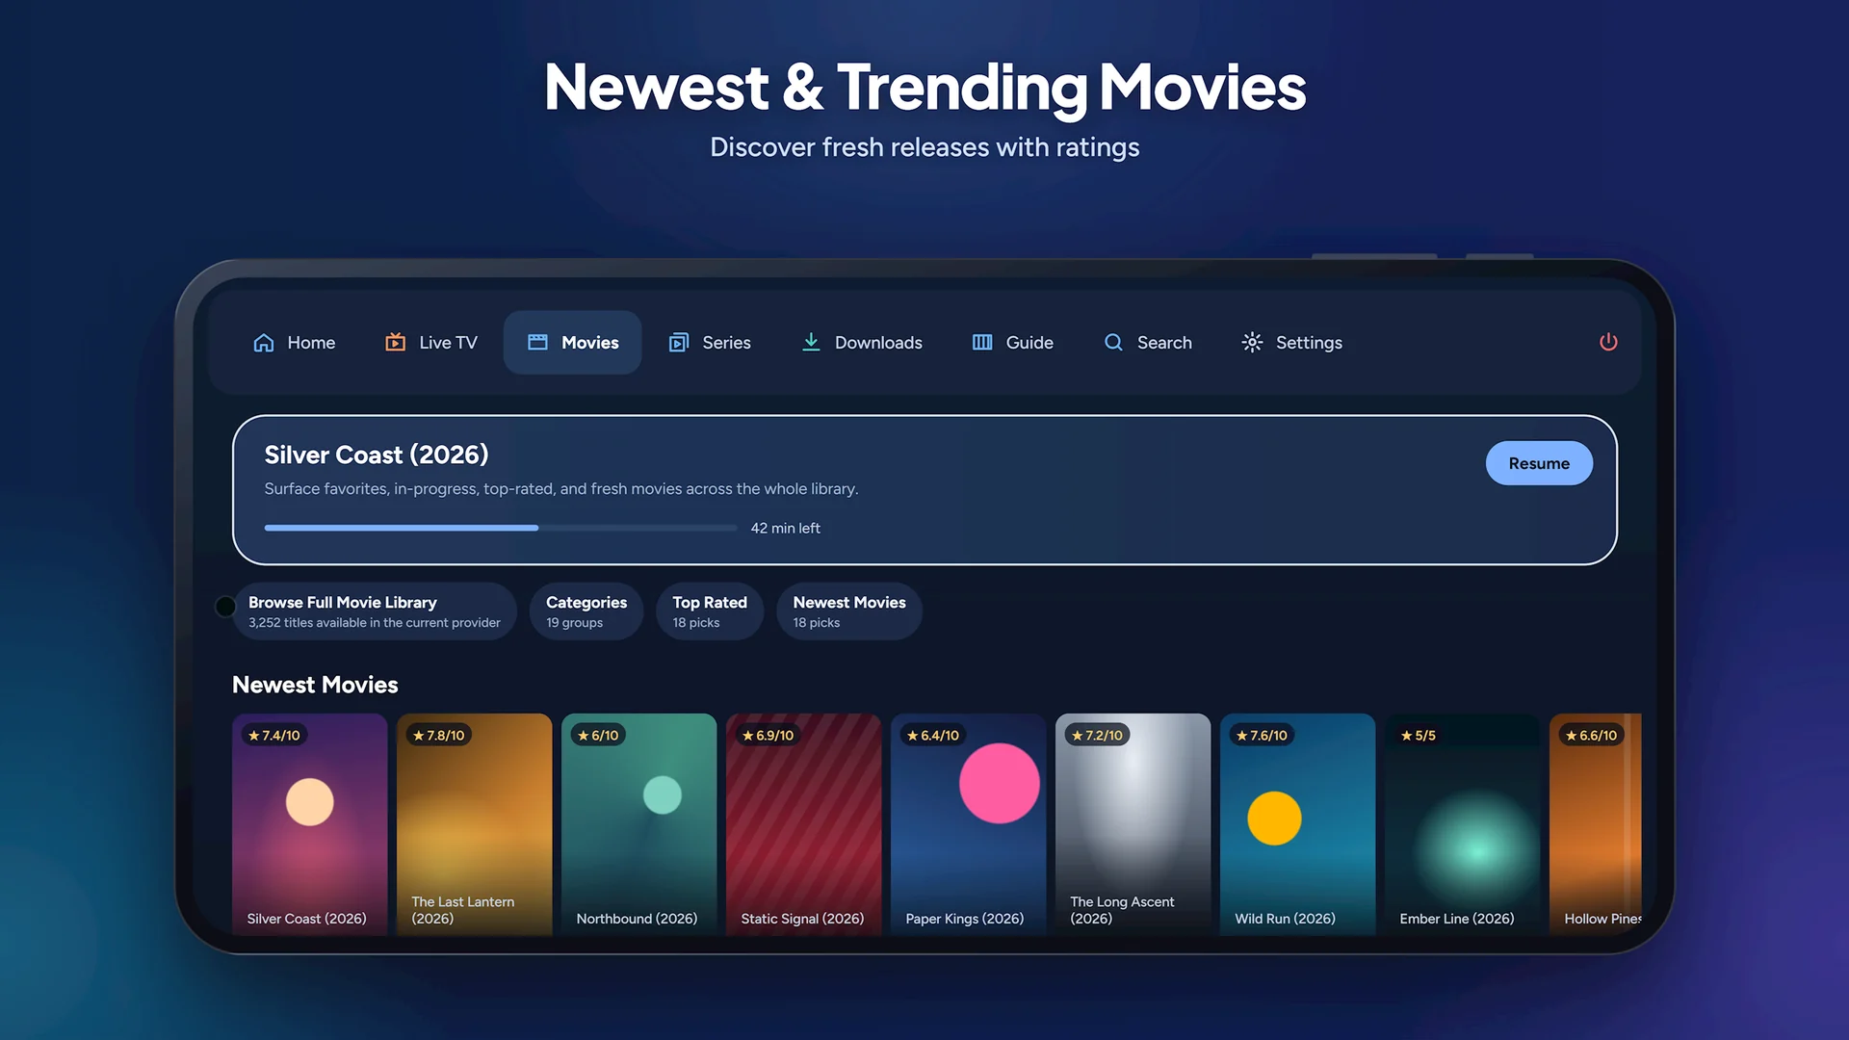Image resolution: width=1849 pixels, height=1040 pixels.
Task: Click the 6.9/10 rating badge
Action: tap(768, 735)
